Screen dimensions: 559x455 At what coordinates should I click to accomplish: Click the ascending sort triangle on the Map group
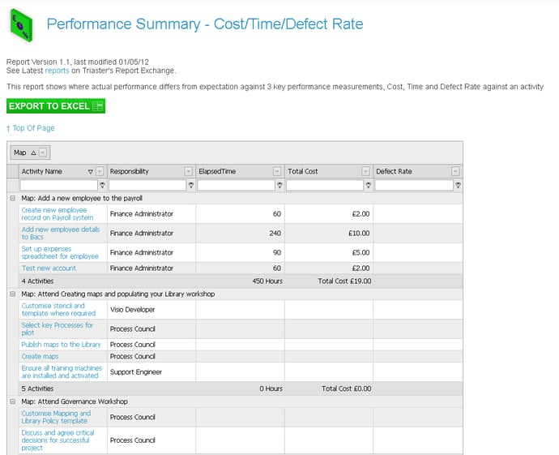(x=33, y=152)
